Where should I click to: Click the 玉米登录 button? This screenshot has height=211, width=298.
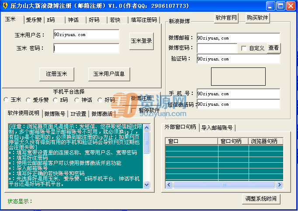point(142,41)
